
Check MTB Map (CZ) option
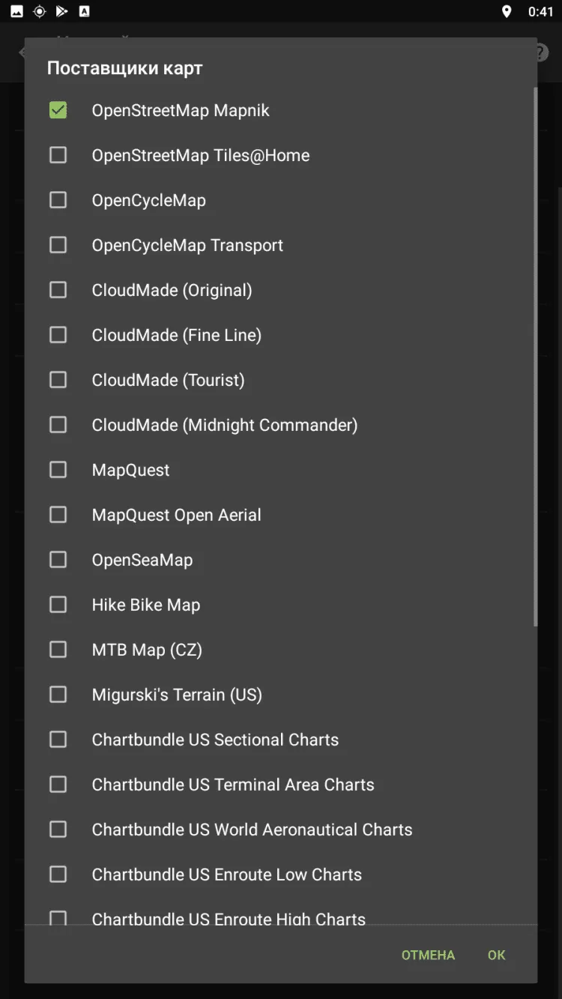[58, 650]
